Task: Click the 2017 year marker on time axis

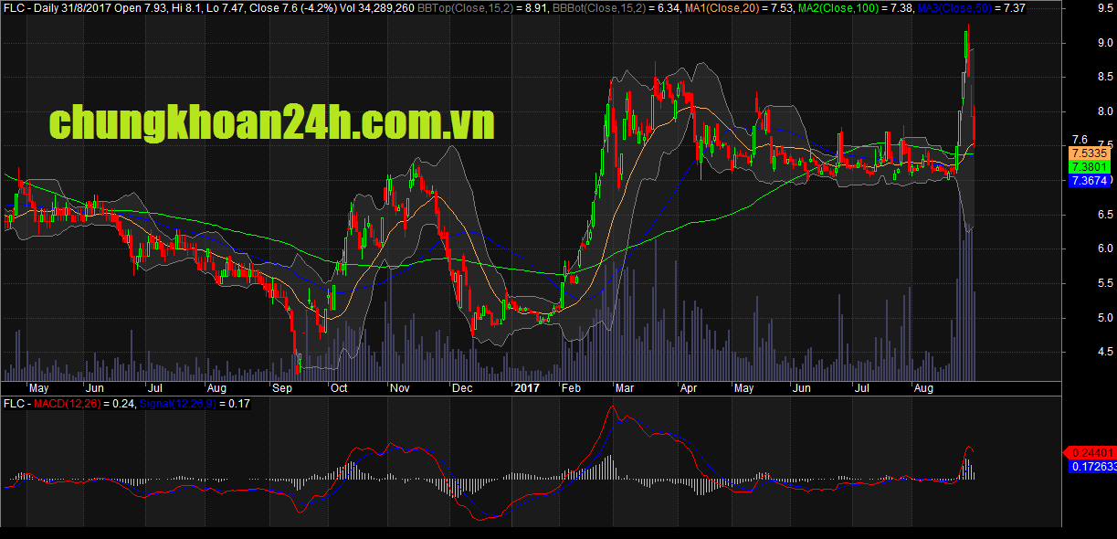Action: pyautogui.click(x=525, y=388)
